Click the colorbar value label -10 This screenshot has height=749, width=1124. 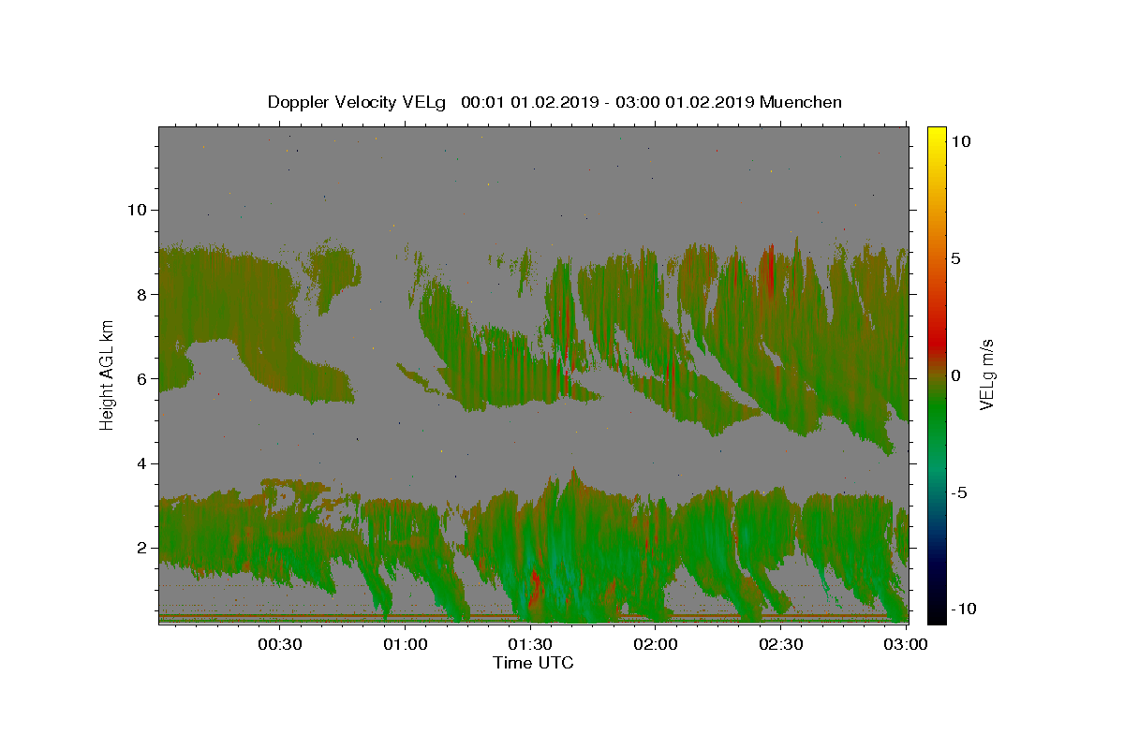[x=965, y=609]
